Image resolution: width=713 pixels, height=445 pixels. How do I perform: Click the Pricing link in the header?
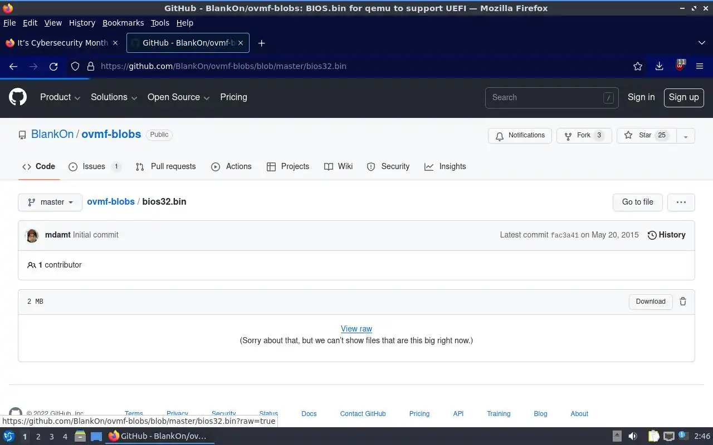(x=233, y=97)
